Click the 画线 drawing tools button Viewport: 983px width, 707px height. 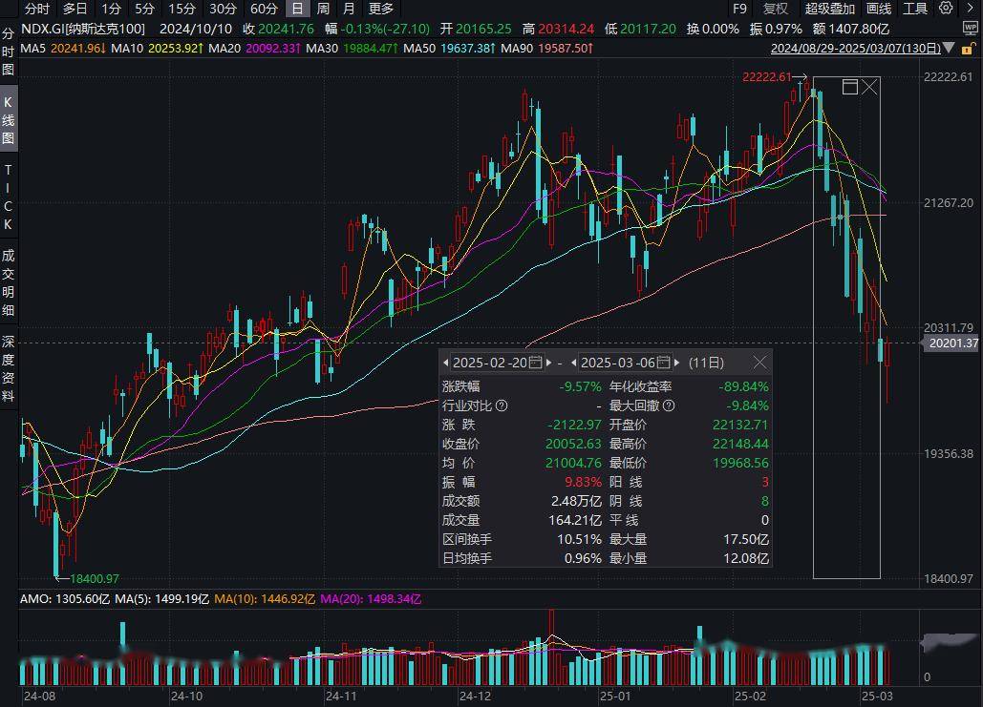879,9
